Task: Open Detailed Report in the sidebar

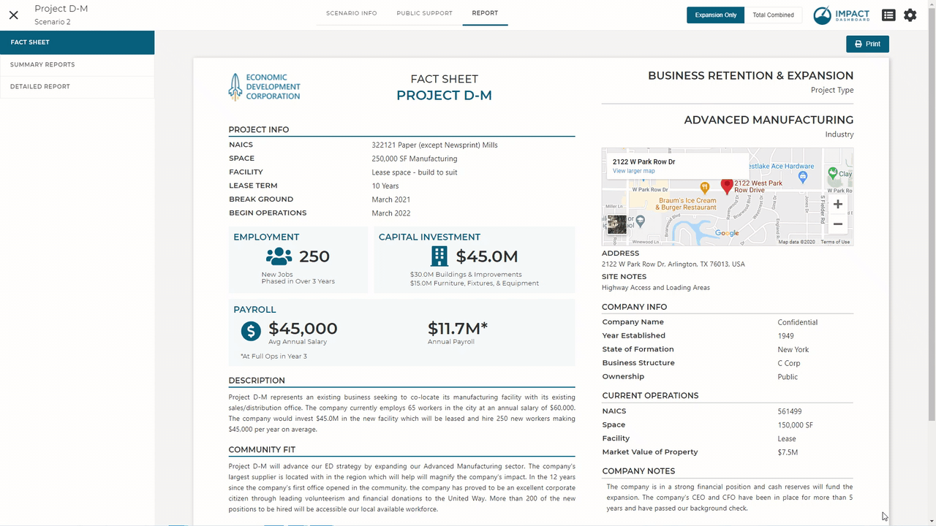Action: pyautogui.click(x=77, y=86)
